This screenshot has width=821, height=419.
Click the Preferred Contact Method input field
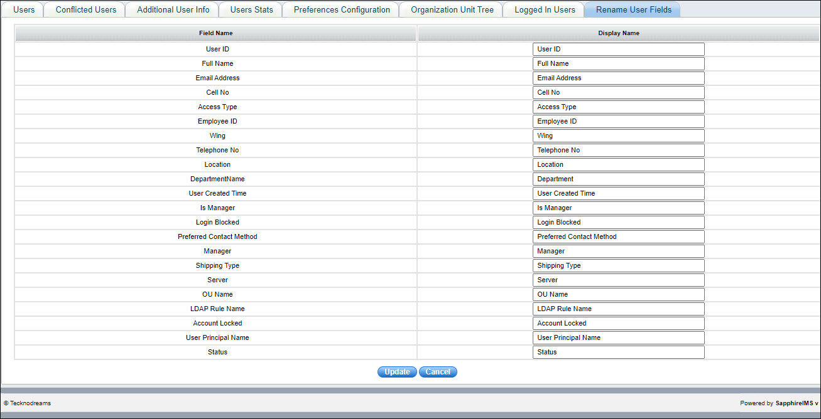[618, 236]
